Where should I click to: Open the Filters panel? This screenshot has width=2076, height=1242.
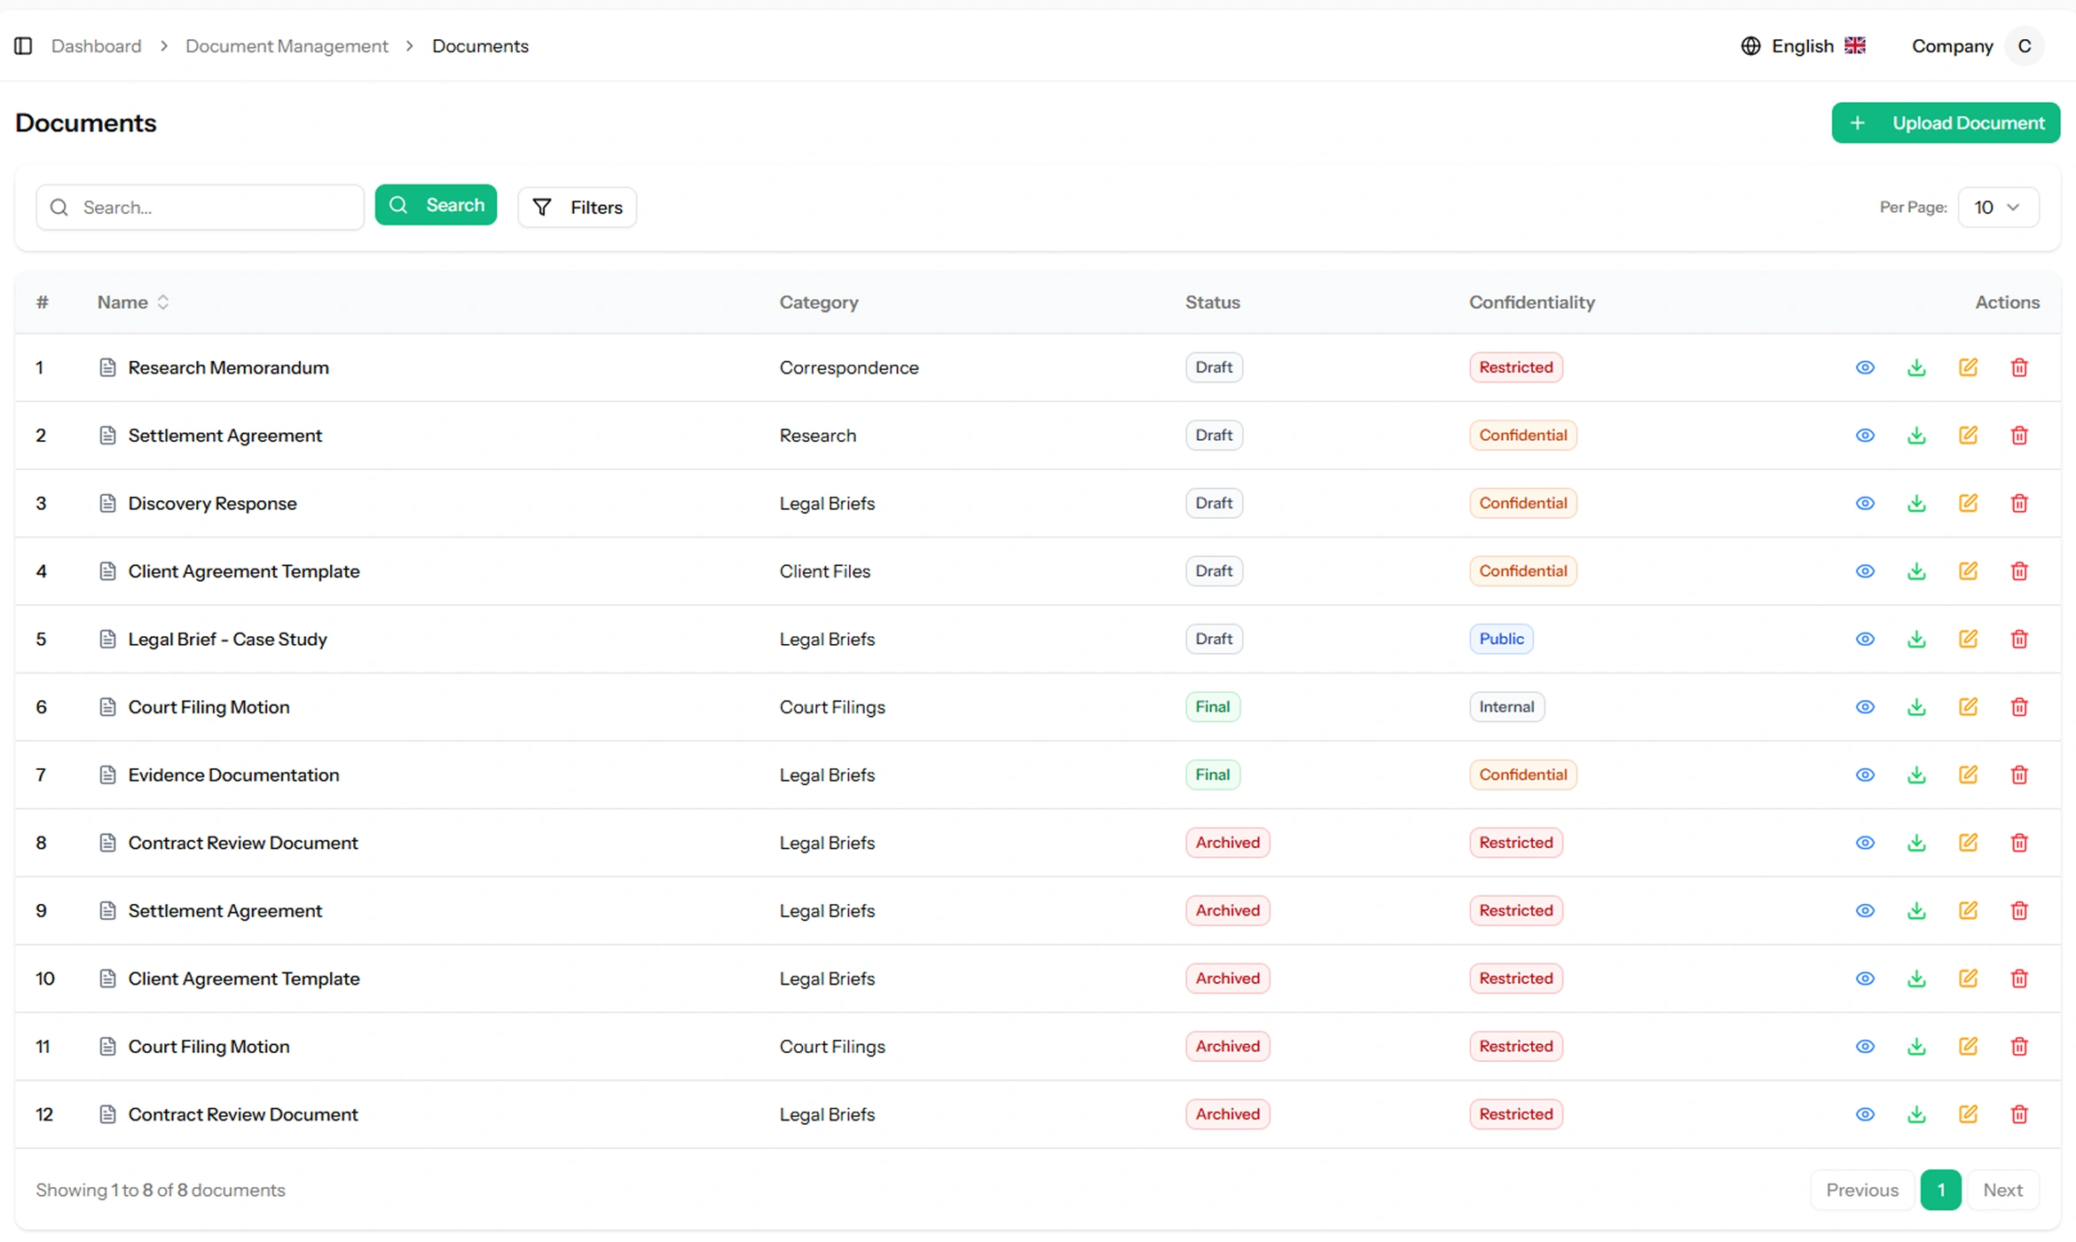click(577, 208)
